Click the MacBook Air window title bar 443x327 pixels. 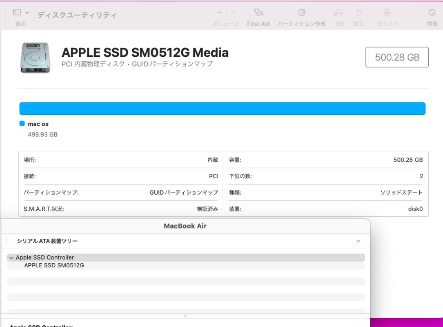[x=185, y=226]
